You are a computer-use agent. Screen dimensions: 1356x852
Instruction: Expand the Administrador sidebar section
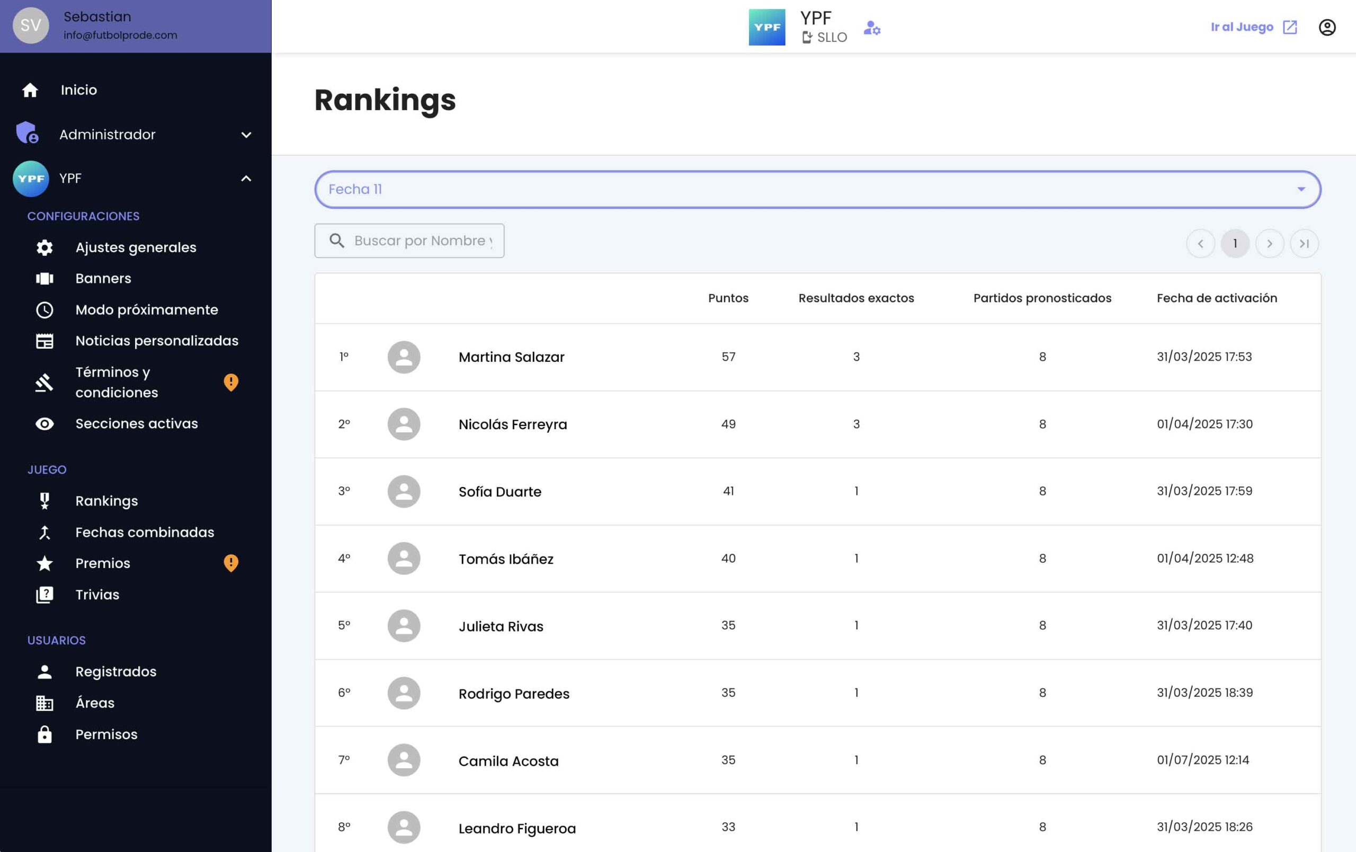coord(246,135)
